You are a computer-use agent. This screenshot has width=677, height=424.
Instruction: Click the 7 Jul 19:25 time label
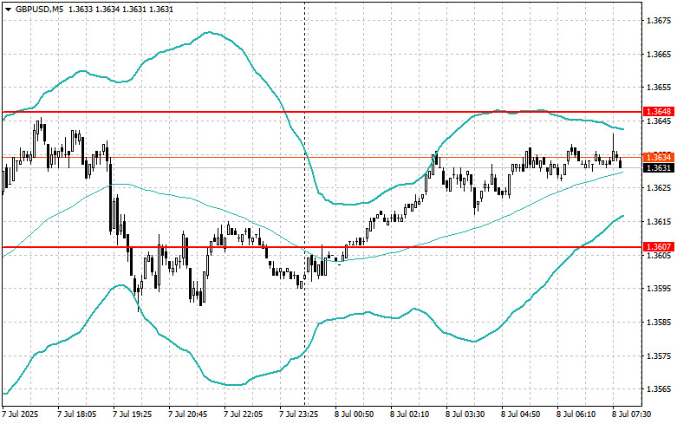tap(133, 414)
